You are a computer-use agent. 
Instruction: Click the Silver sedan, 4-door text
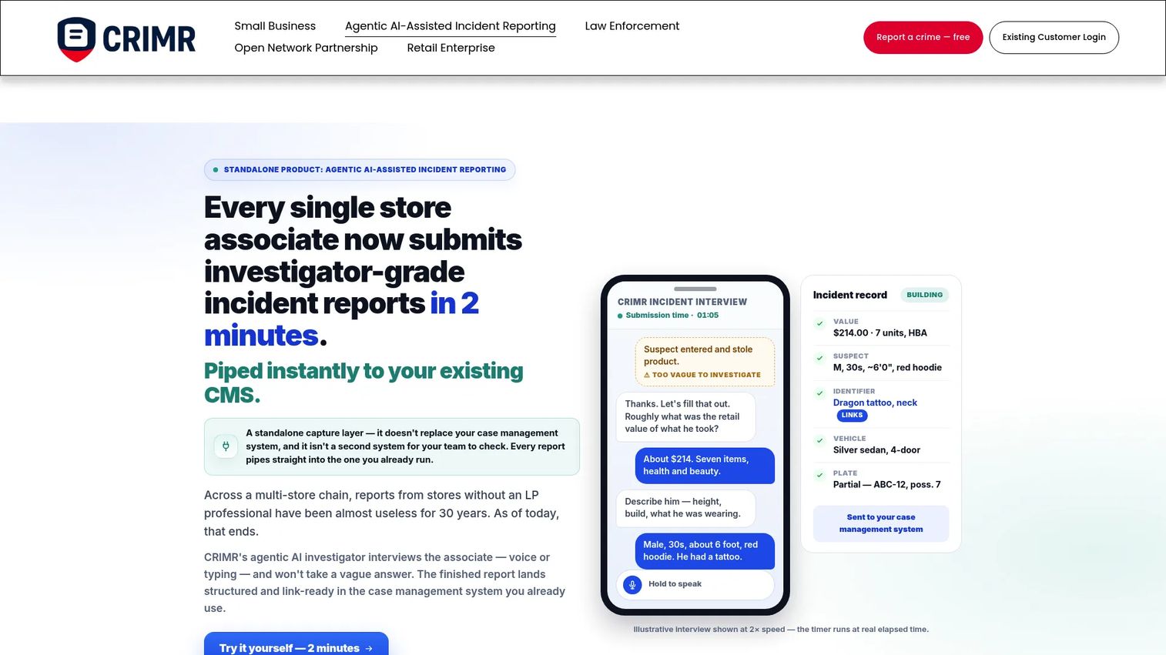(x=876, y=450)
